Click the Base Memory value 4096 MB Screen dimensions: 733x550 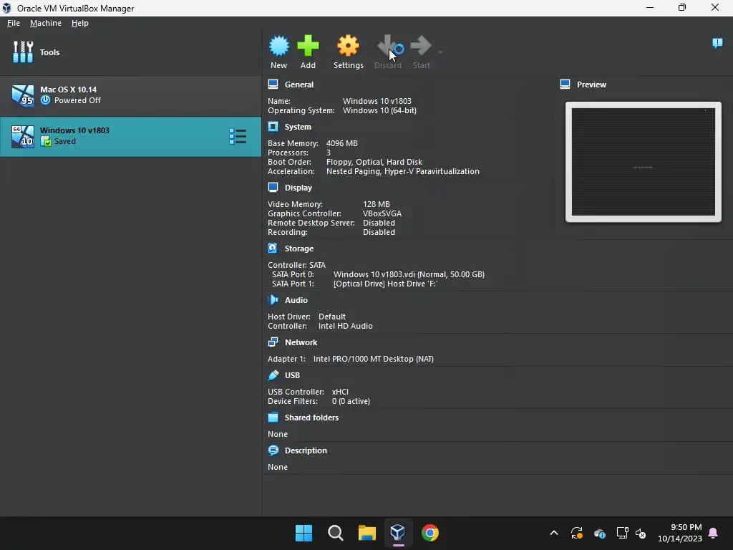coord(341,143)
